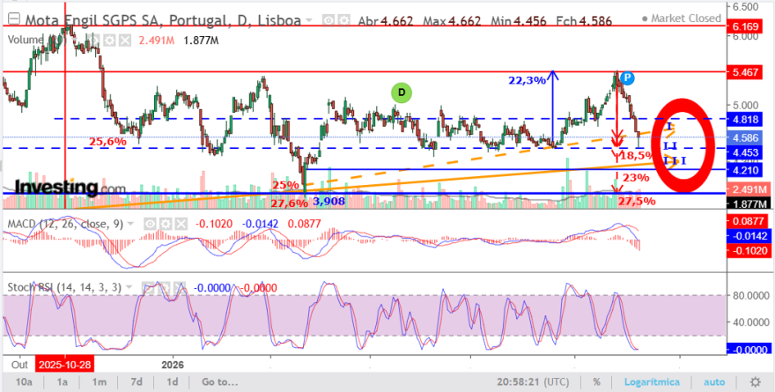Collapse the chart legend box icon
Image resolution: width=775 pixels, height=392 pixels.
[15, 19]
